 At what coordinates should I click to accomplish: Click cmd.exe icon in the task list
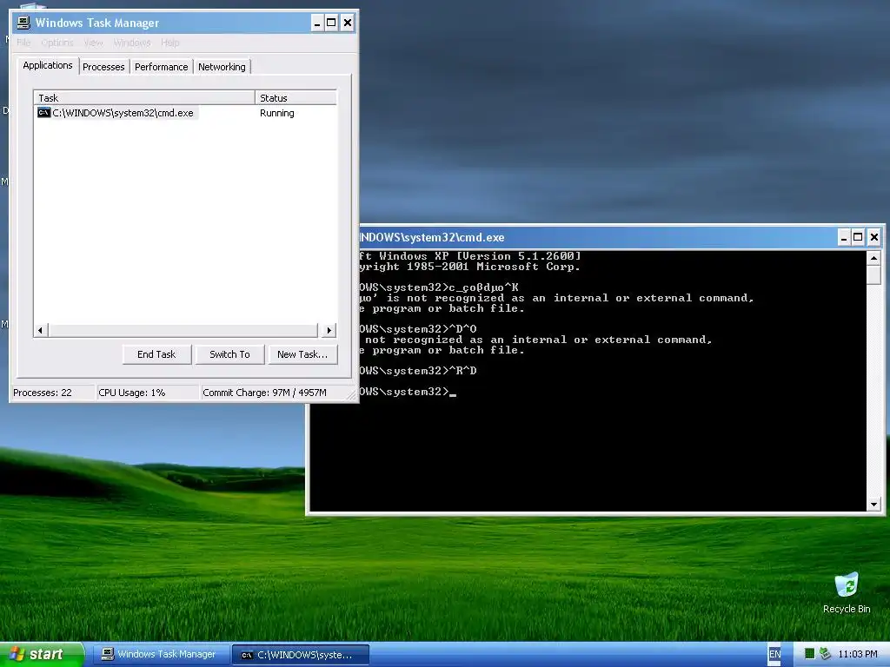point(43,113)
